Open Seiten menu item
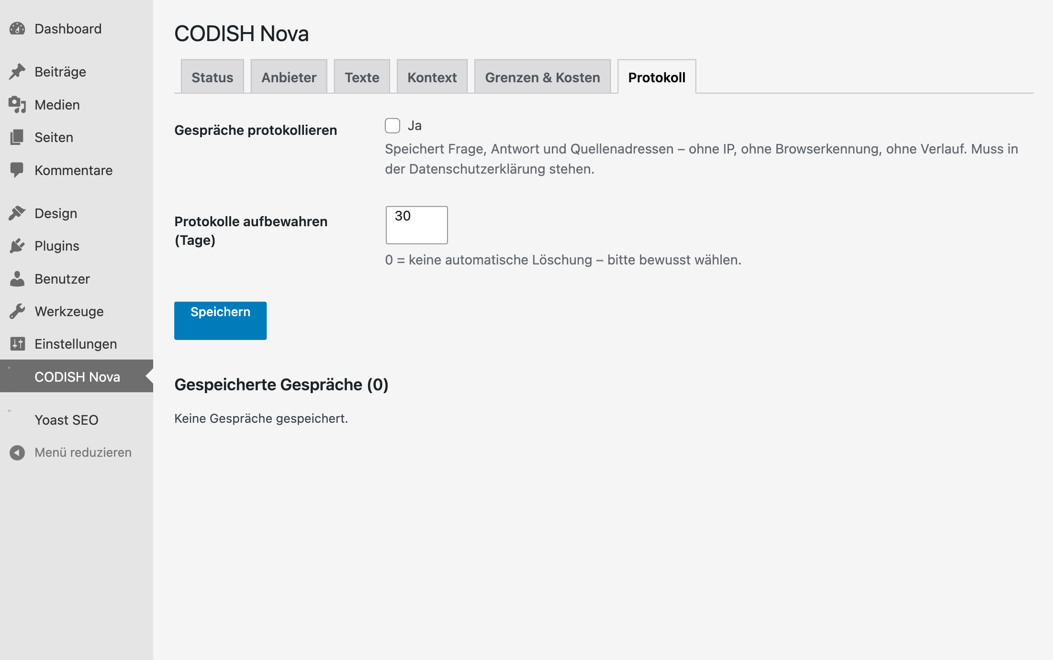 [77, 137]
